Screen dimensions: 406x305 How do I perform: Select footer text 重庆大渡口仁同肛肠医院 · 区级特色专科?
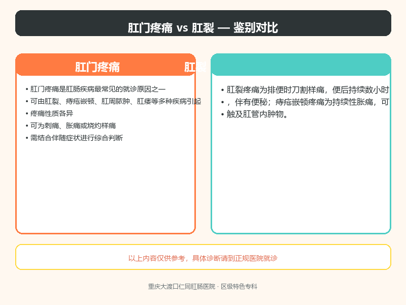click(202, 287)
